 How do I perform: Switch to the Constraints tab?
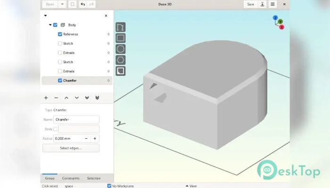tap(71, 178)
